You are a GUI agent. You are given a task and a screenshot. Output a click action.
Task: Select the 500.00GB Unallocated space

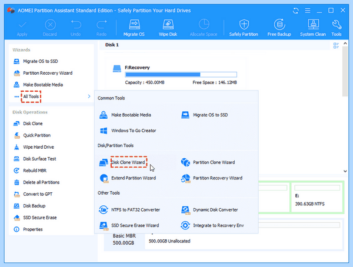169,241
